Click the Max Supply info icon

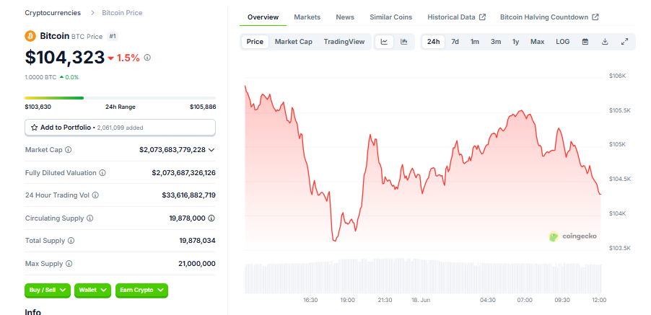(x=69, y=264)
